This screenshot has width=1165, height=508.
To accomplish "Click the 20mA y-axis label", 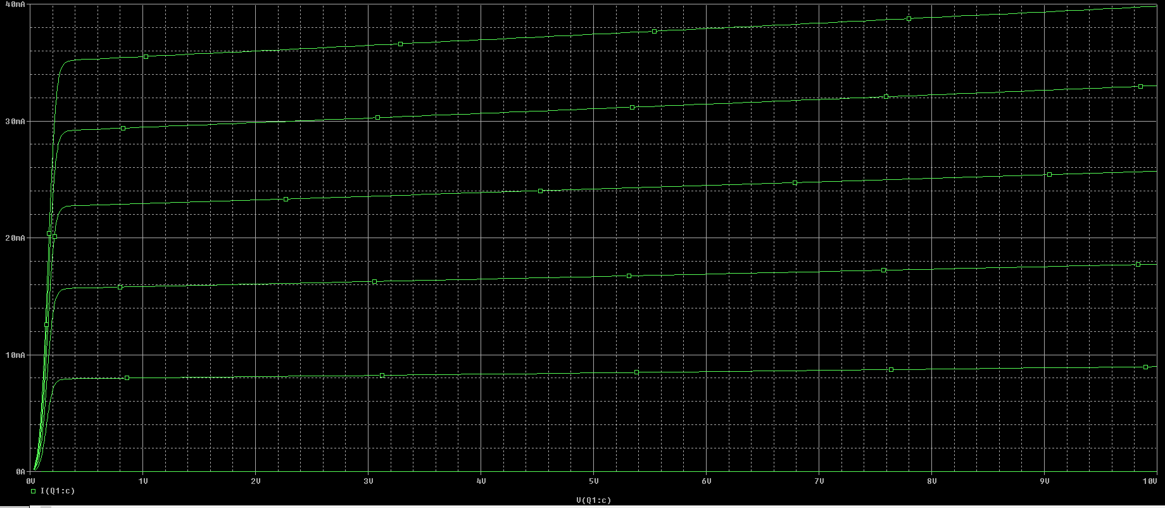I will [15, 238].
